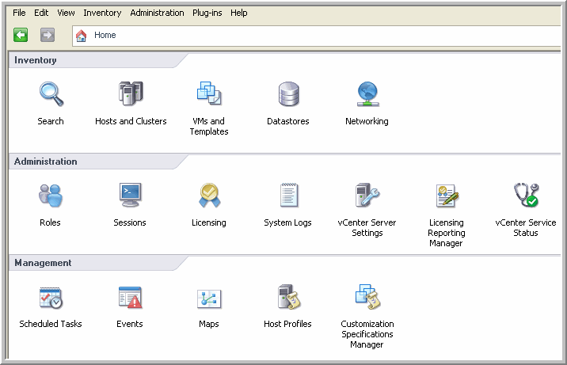
Task: Open VMs and Templates view
Action: (209, 94)
